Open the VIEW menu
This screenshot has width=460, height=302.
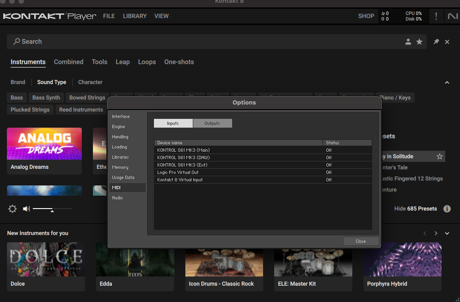coord(162,16)
